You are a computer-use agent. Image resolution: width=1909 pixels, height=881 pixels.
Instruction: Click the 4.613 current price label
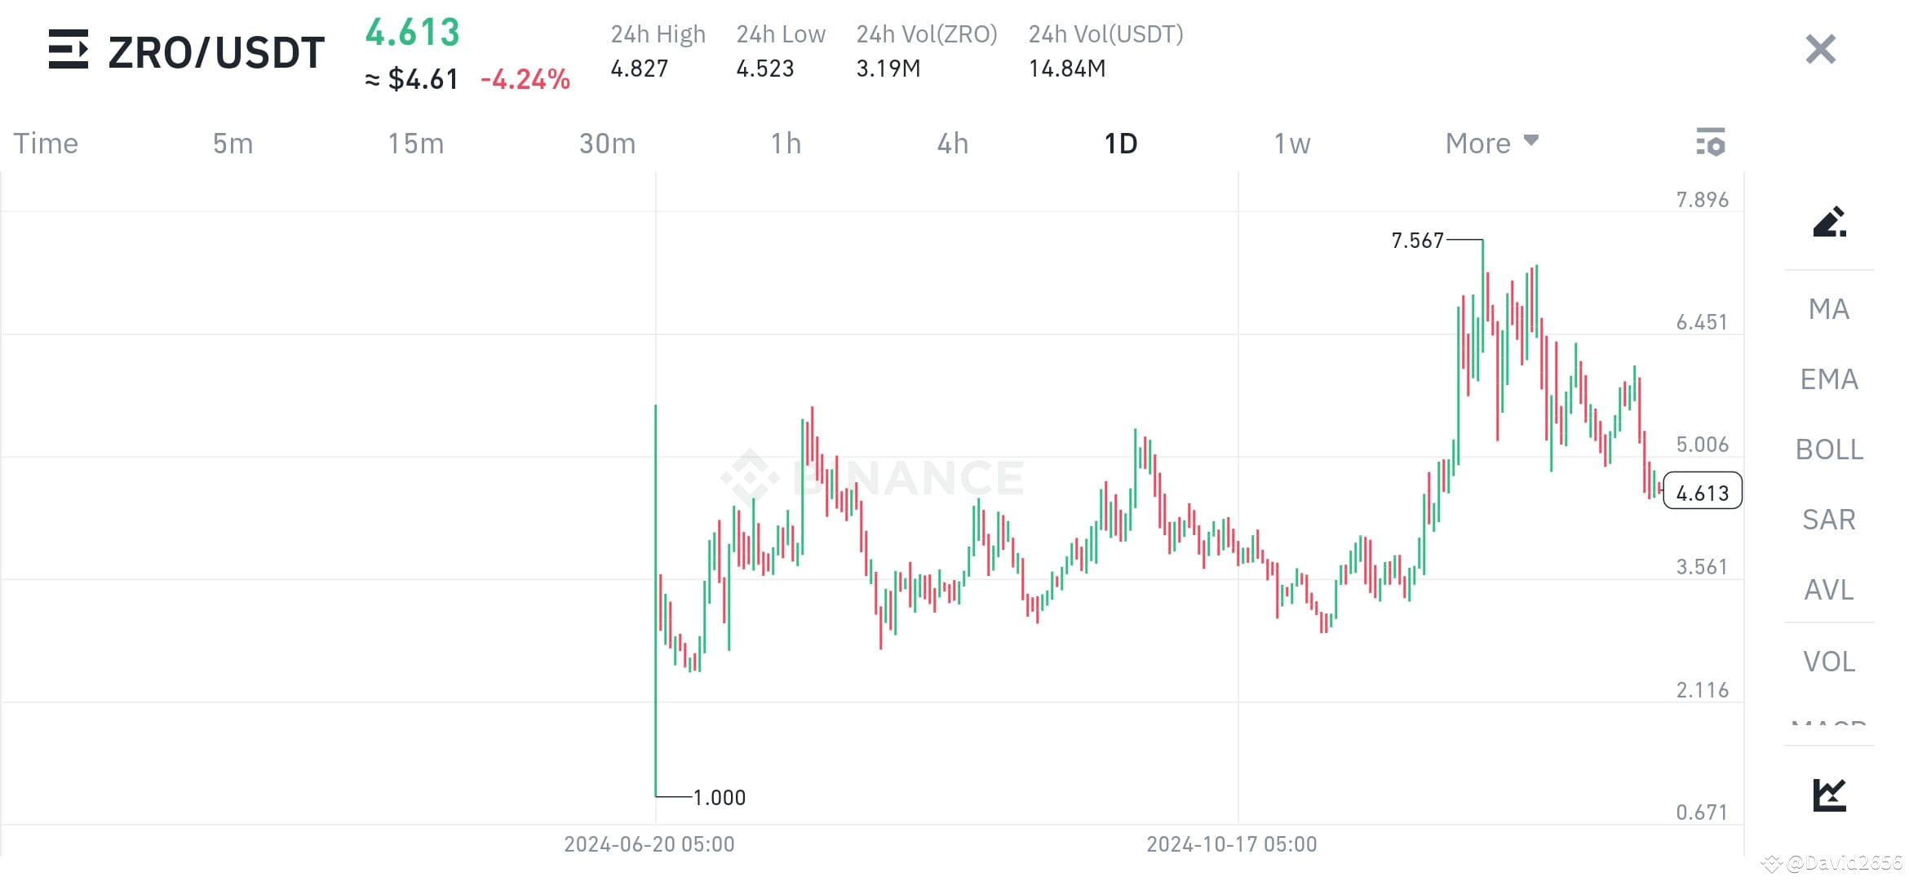click(412, 33)
